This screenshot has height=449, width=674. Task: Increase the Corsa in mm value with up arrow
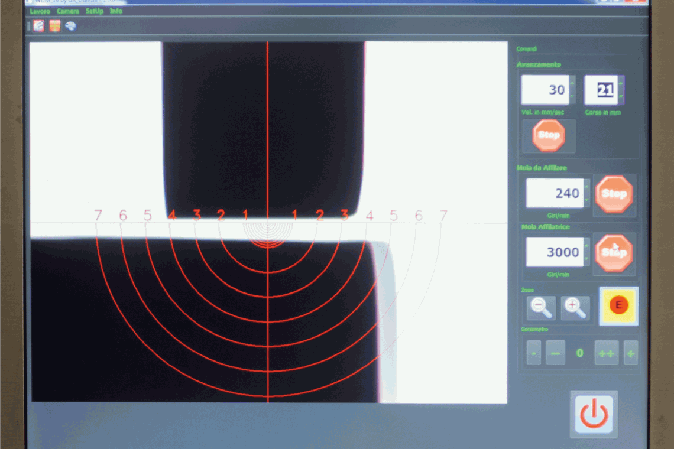point(621,83)
